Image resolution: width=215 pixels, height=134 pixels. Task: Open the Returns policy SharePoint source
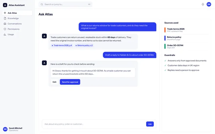pos(186,38)
